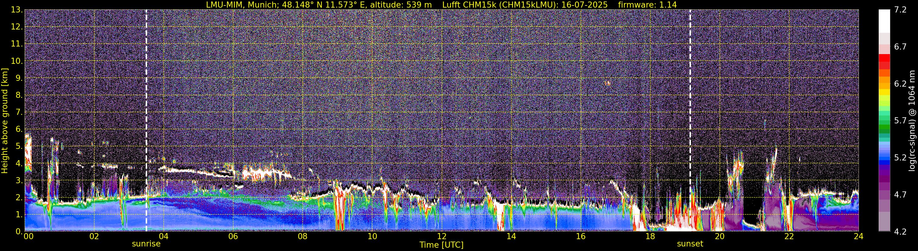Click the "13." height axis tick label
The image size is (918, 251).
pos(17,10)
